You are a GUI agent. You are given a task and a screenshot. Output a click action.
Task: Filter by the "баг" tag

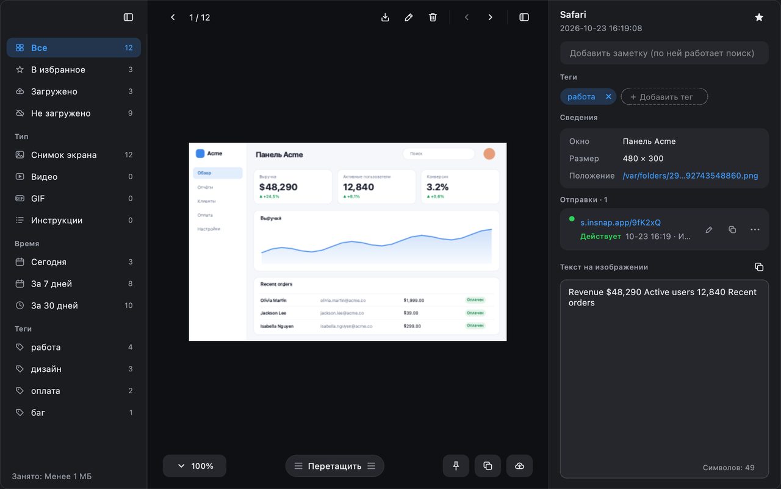pyautogui.click(x=74, y=413)
